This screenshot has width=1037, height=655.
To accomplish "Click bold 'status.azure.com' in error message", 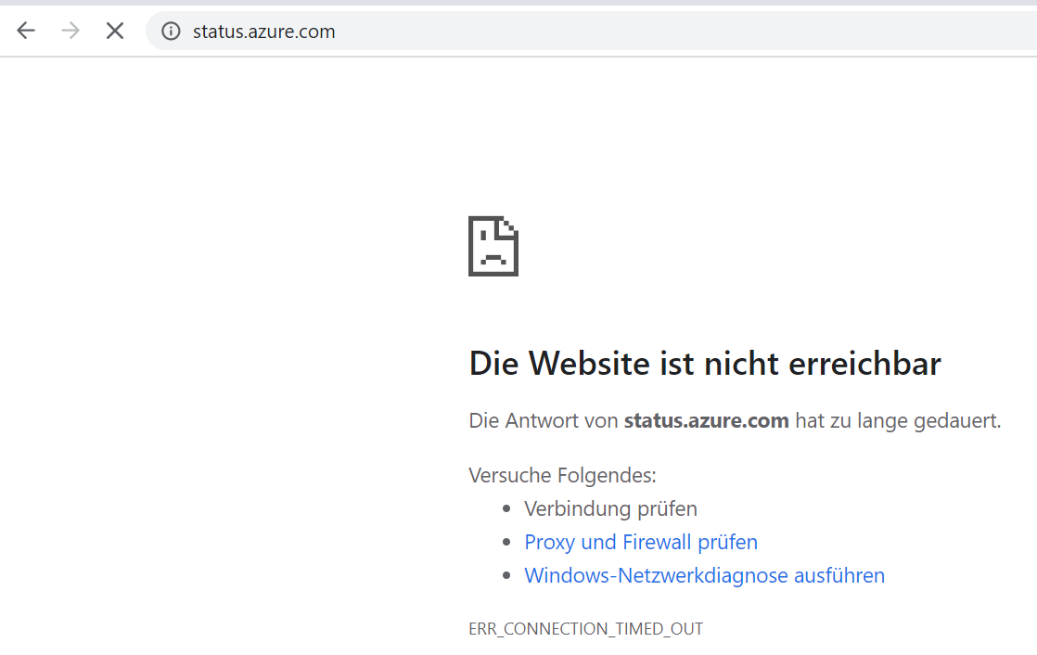I will (x=706, y=421).
